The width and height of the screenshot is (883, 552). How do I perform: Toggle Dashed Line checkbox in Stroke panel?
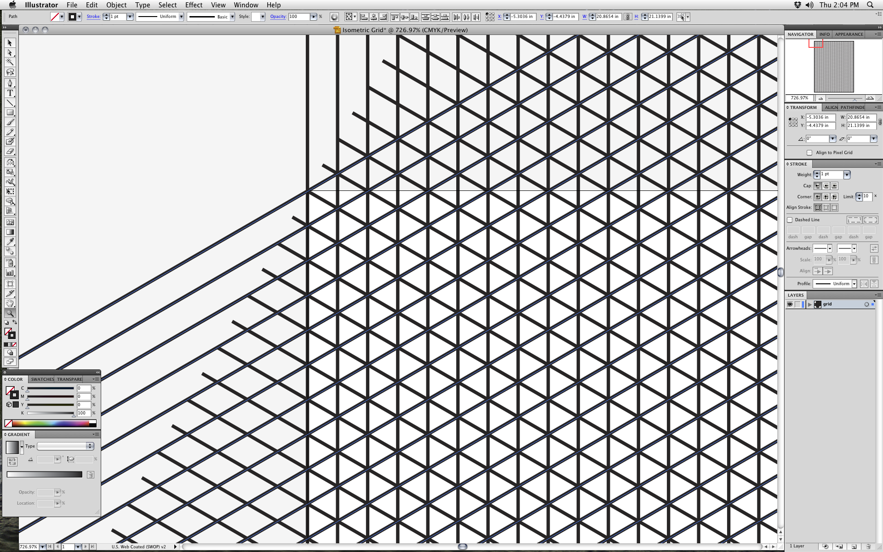click(x=790, y=219)
